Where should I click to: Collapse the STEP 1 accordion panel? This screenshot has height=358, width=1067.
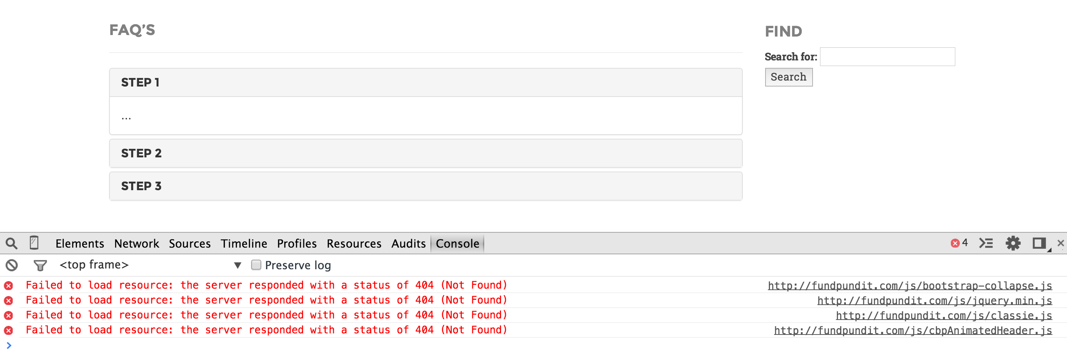[426, 83]
